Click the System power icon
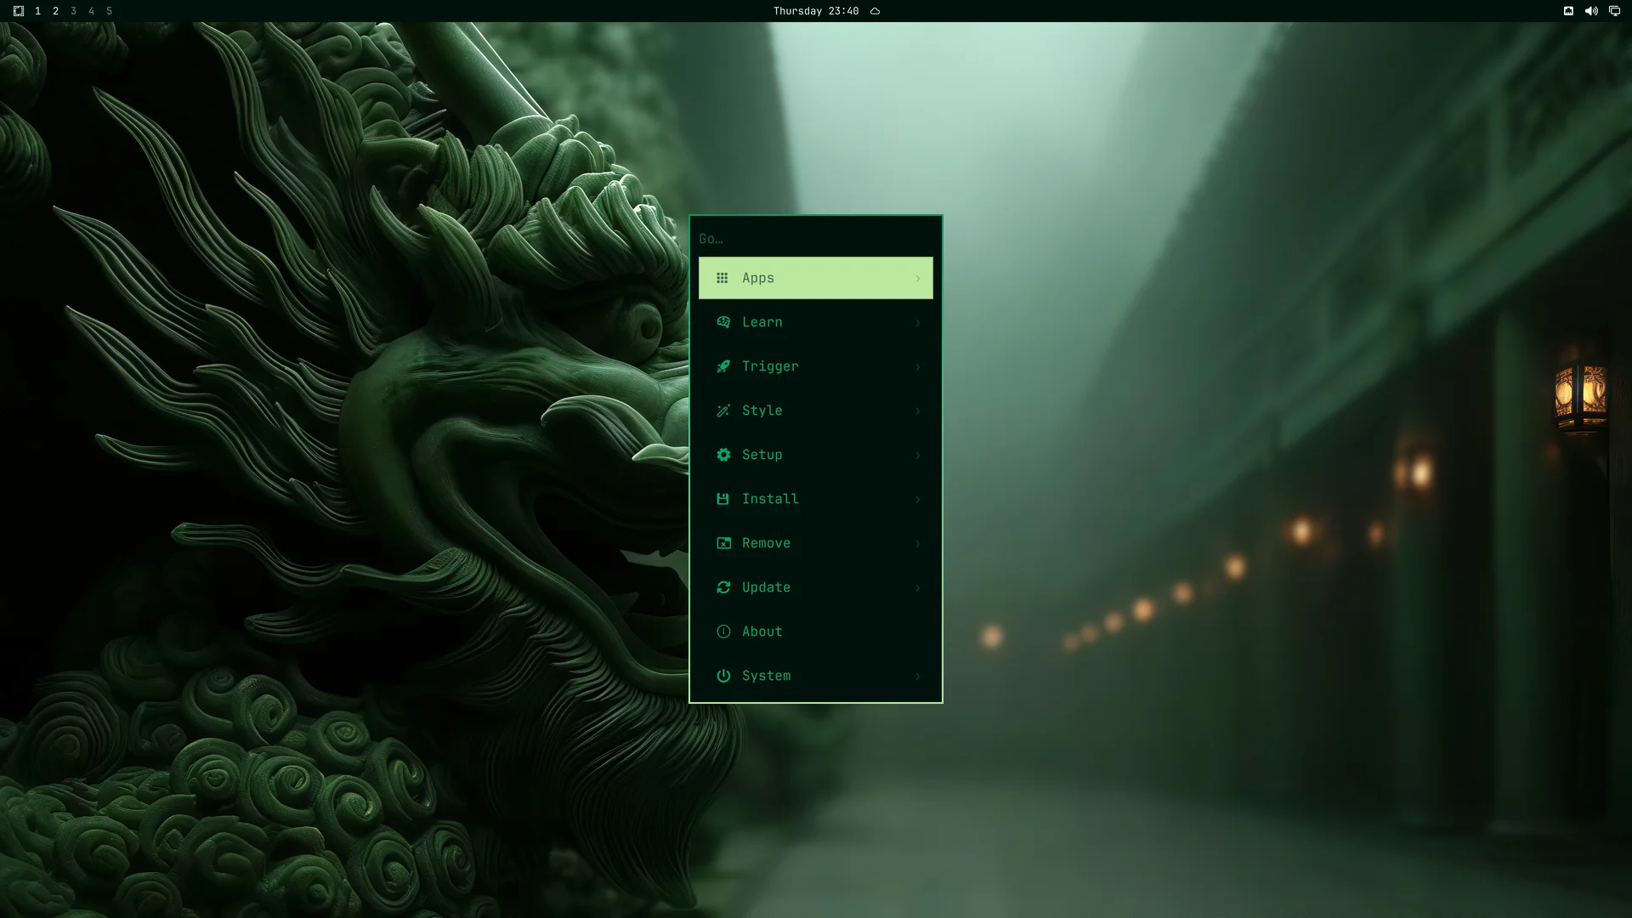1632x918 pixels. point(723,676)
